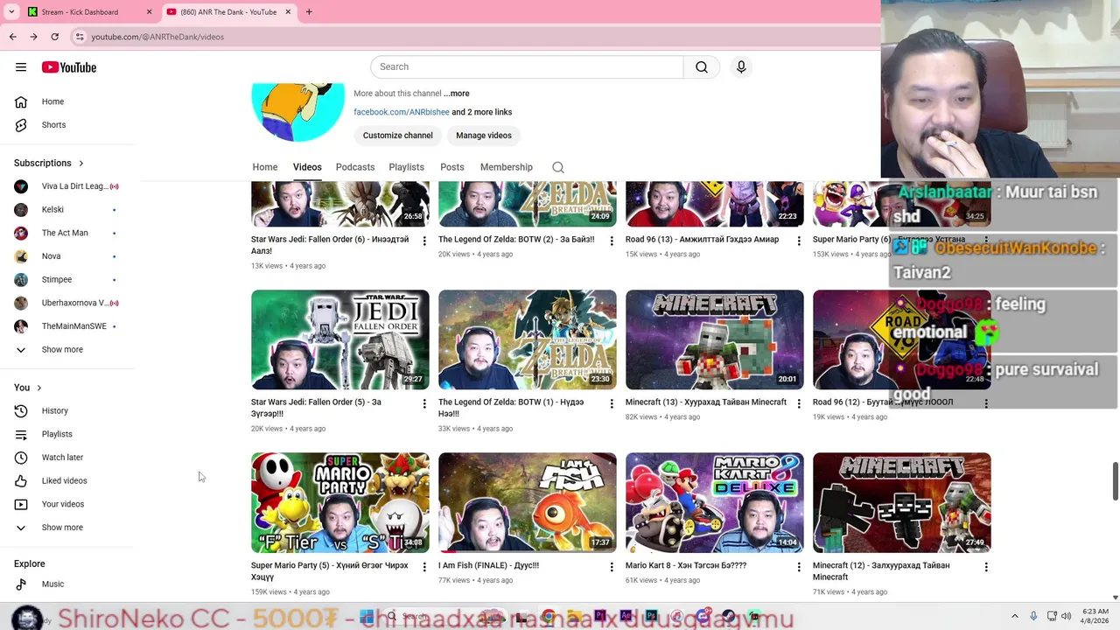Go back with the browser back arrow
Image resolution: width=1120 pixels, height=630 pixels.
[12, 37]
